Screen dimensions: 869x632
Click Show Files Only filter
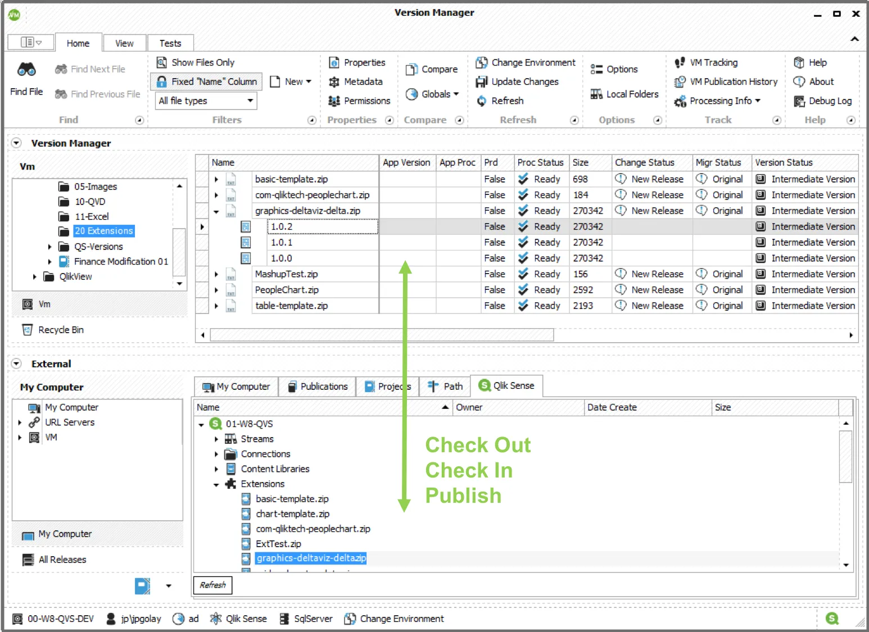(x=195, y=62)
